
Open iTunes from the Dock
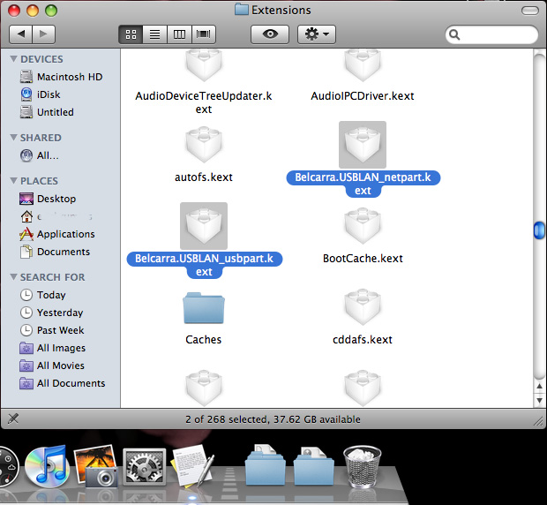(x=46, y=466)
